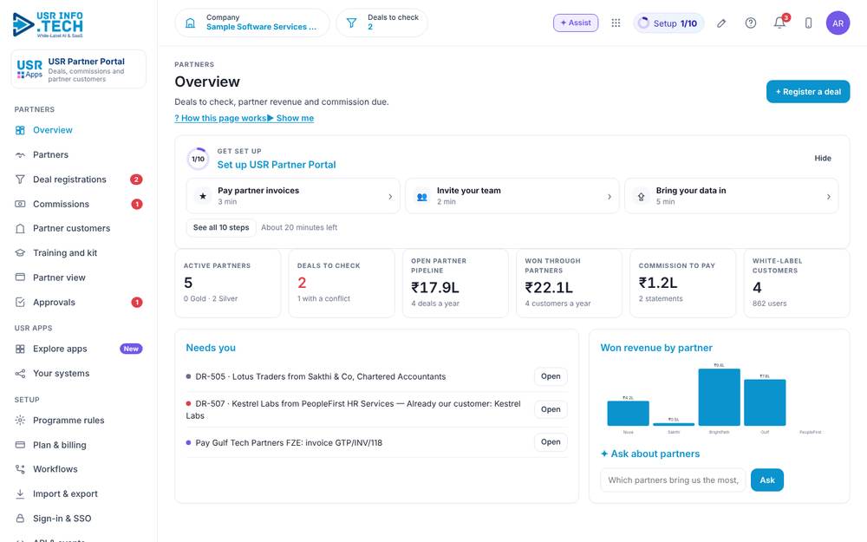Click the star icon on Pay partner invoices

click(x=203, y=196)
